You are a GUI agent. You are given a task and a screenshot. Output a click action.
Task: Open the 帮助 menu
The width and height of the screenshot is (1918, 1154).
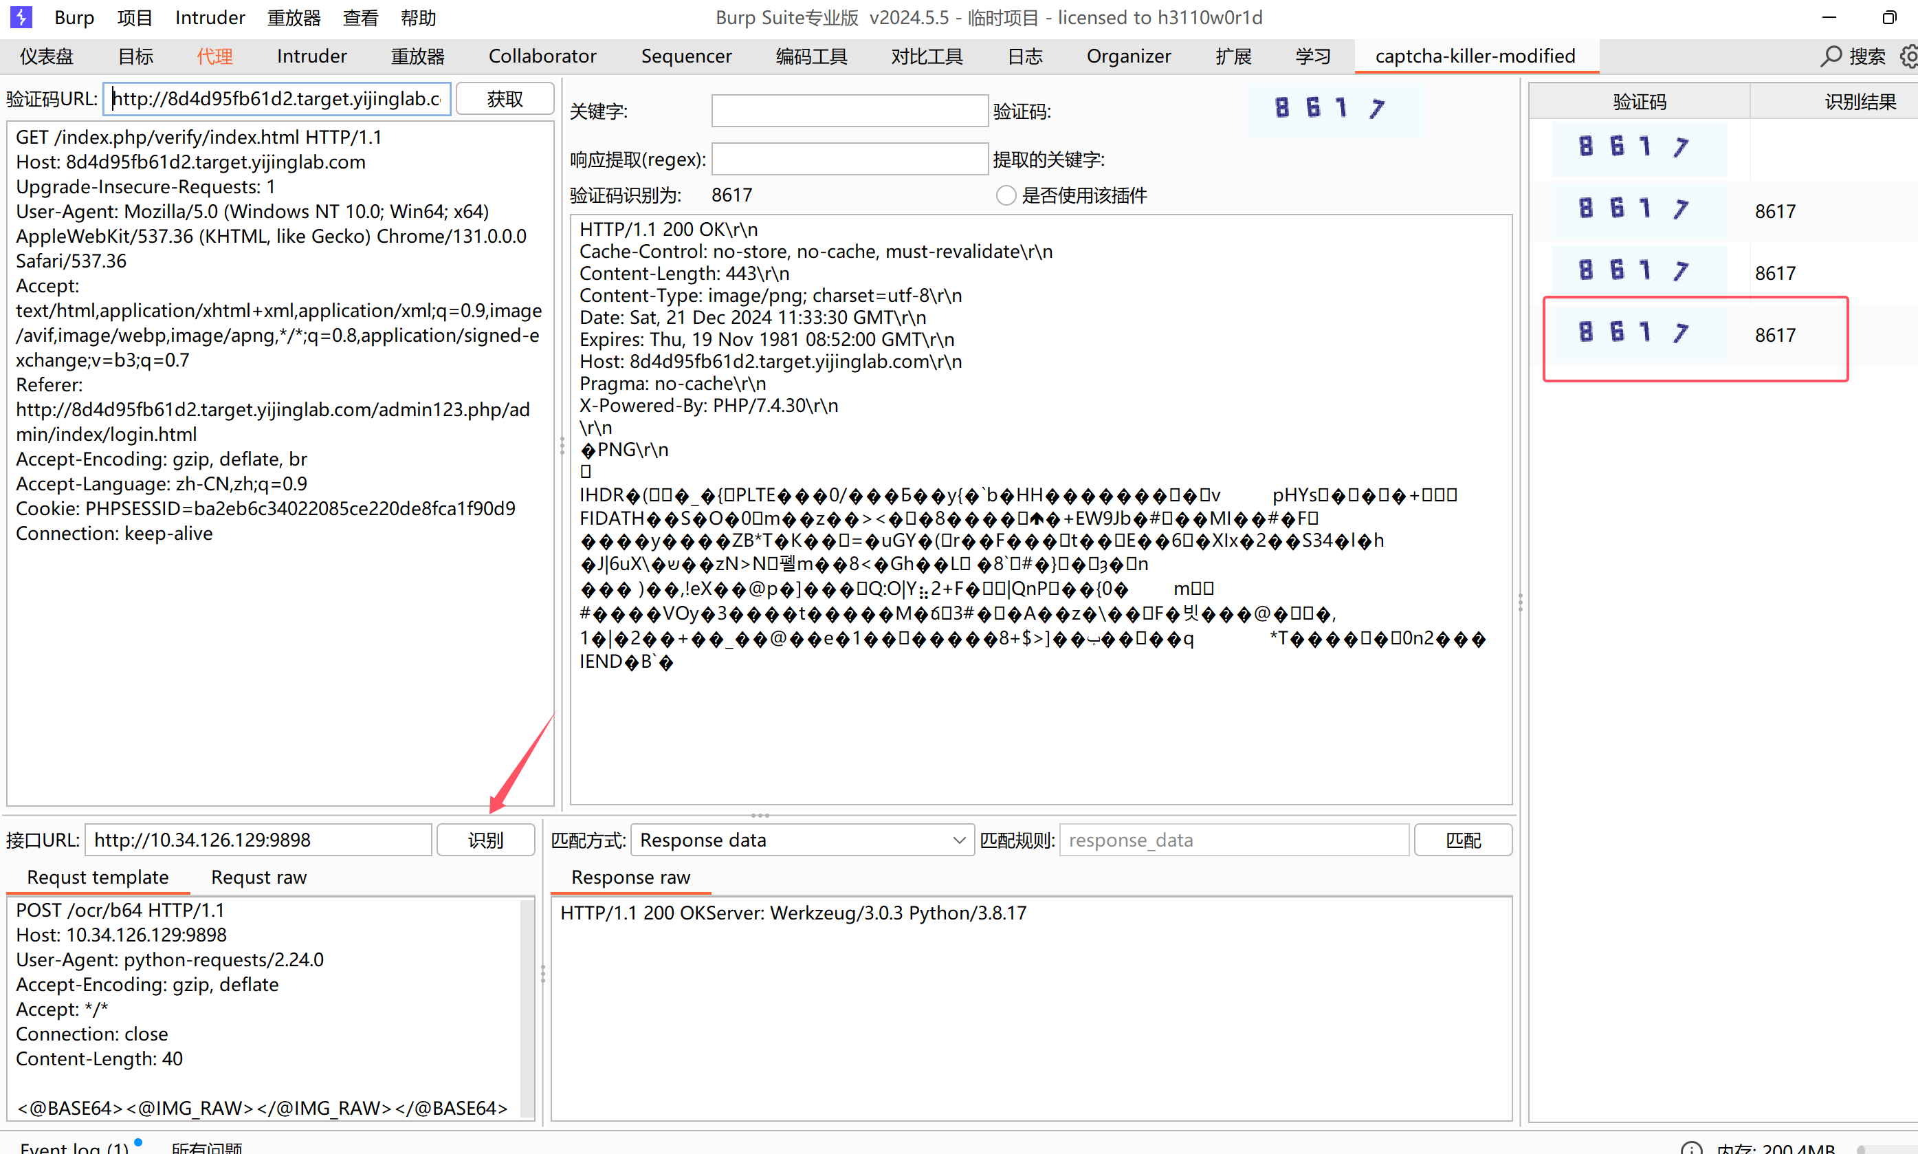pyautogui.click(x=418, y=17)
